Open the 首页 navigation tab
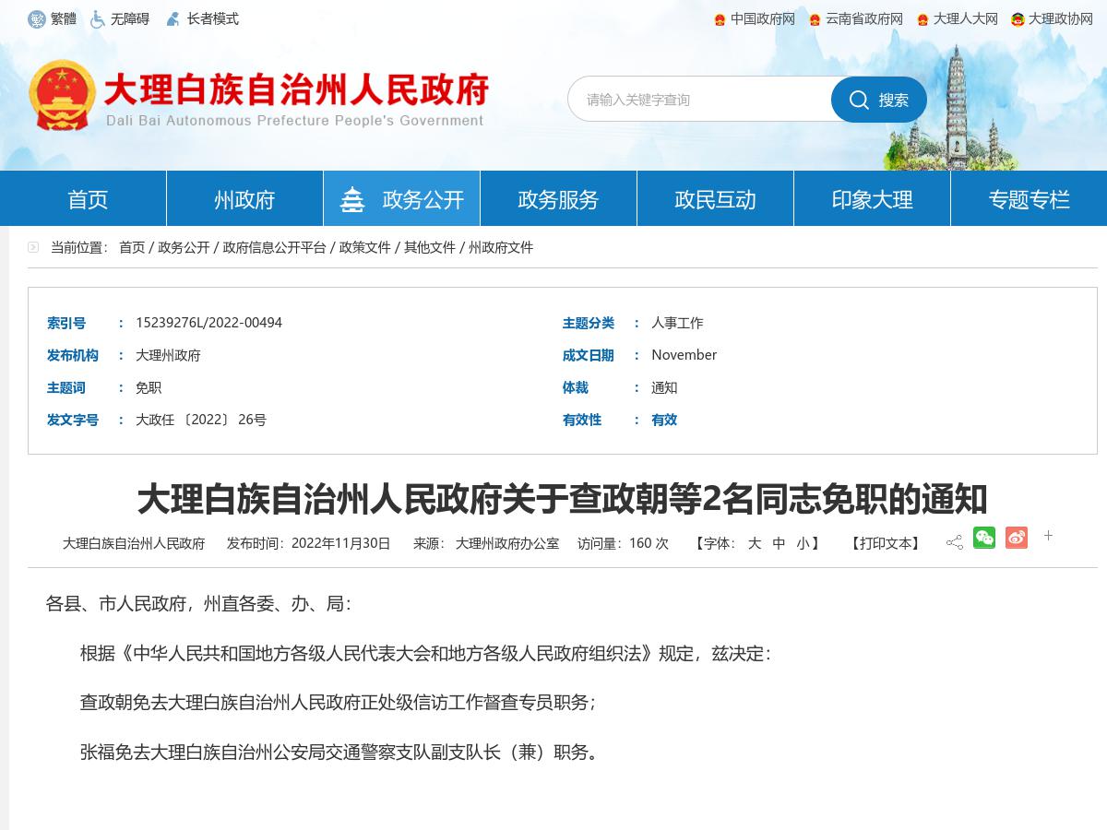 click(x=87, y=198)
